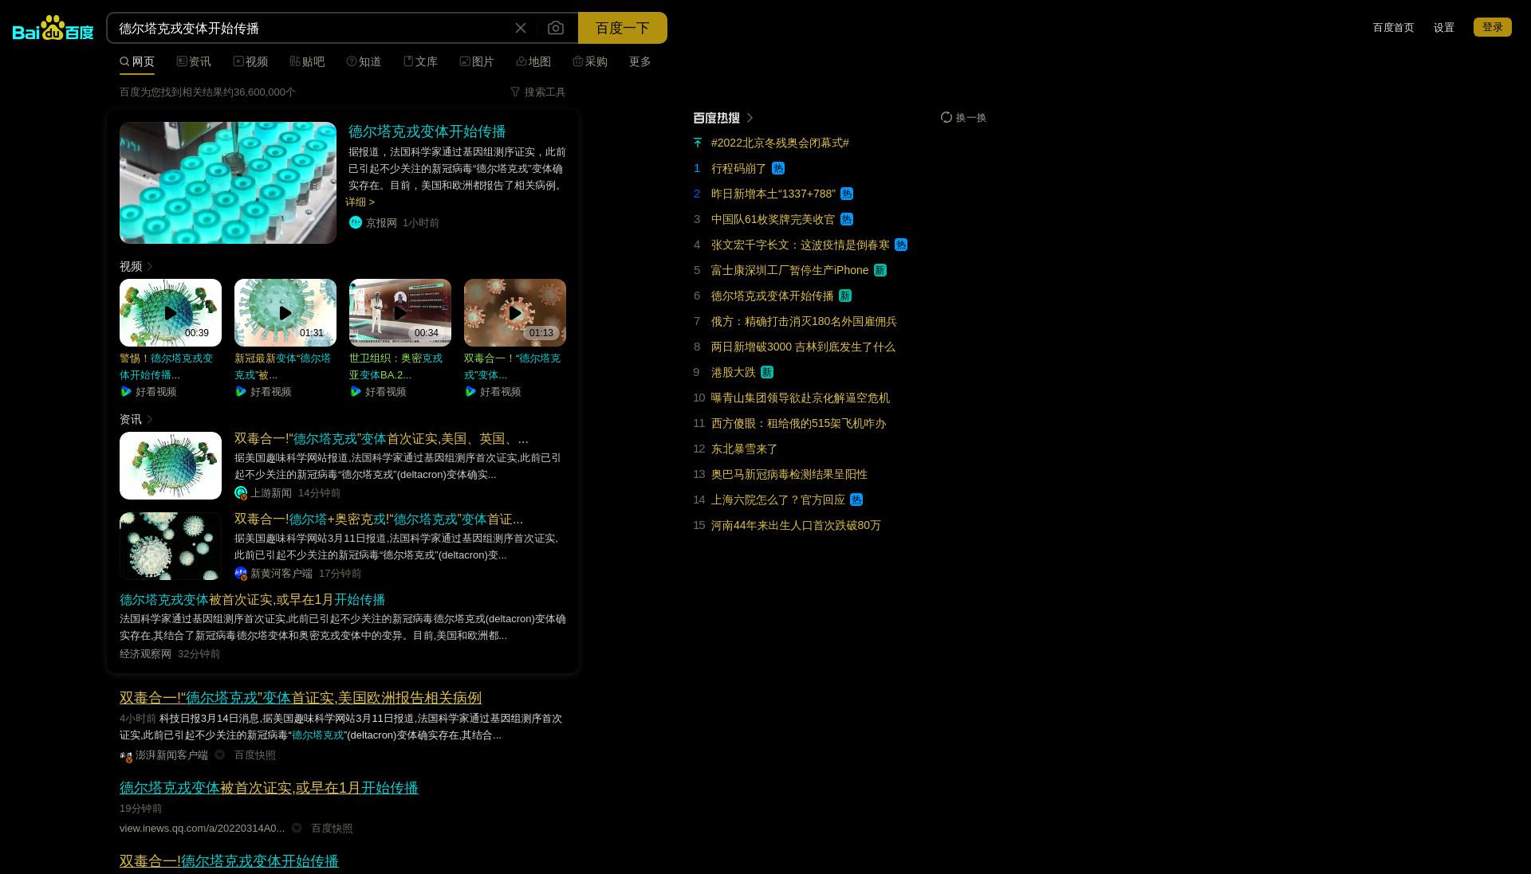Click the shield icon next to 澎湃新闻客户端
The image size is (1531, 874).
coord(219,755)
